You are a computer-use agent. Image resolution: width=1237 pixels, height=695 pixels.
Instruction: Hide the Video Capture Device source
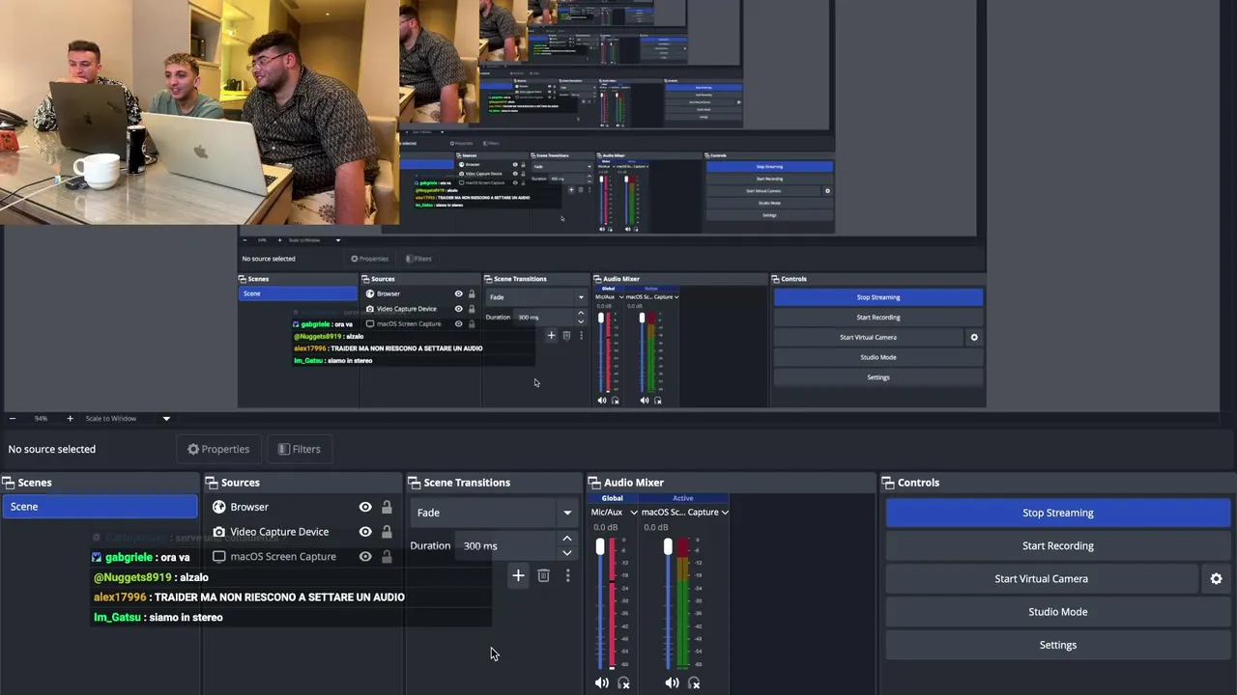[x=365, y=532]
